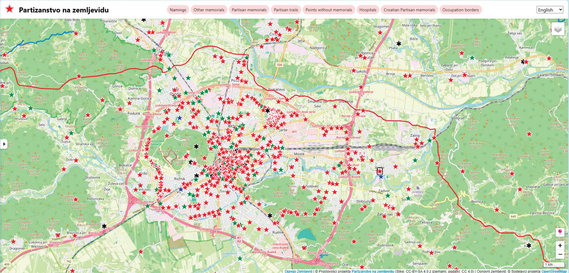The height and width of the screenshot is (273, 569).
Task: Click the boxed red star marker
Action: point(380,171)
